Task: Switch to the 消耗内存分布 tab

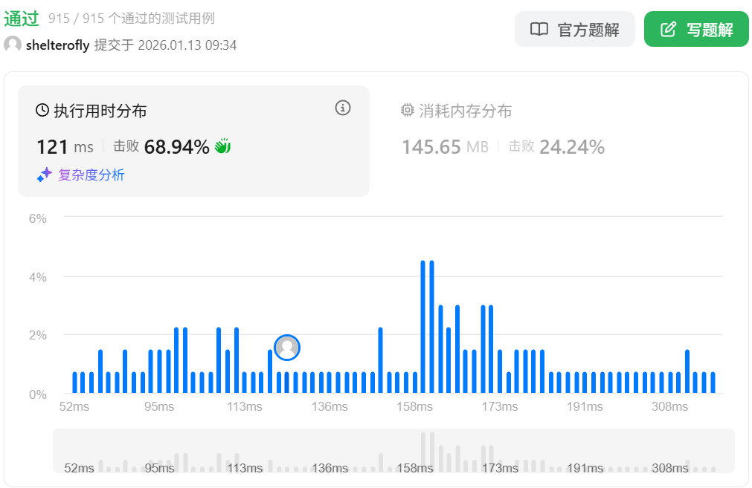Action: point(466,111)
